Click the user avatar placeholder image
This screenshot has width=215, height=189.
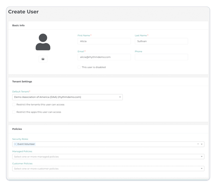(43, 42)
